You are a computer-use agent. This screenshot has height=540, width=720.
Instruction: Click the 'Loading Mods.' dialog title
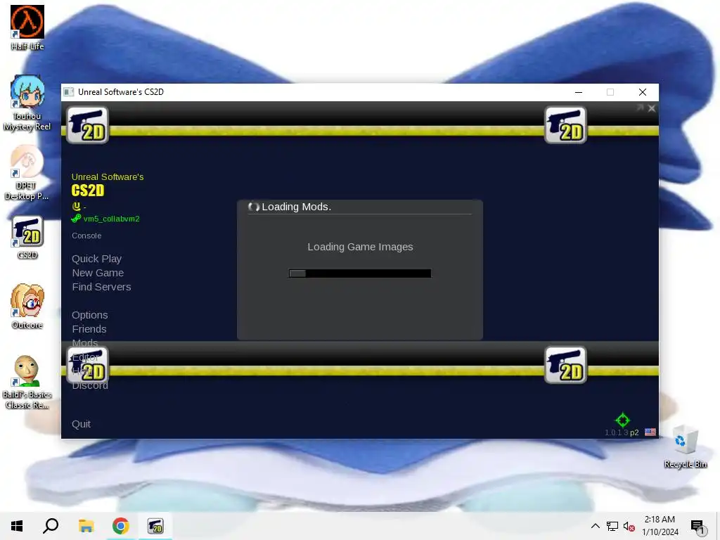point(296,207)
